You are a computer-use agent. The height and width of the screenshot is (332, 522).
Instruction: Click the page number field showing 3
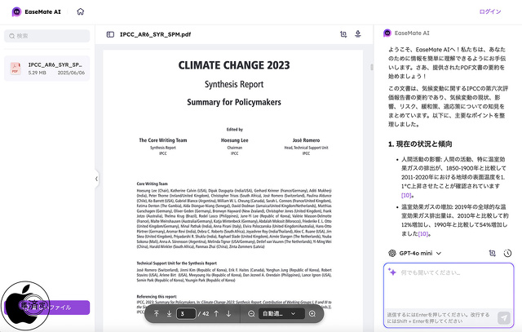186,314
